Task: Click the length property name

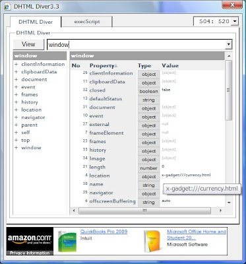Action: click(97, 167)
